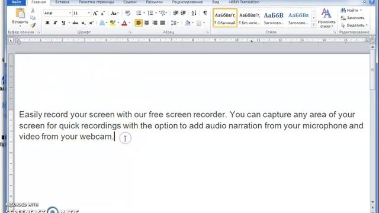Click the word 'webcam' in the document
The width and height of the screenshot is (379, 213).
point(96,137)
